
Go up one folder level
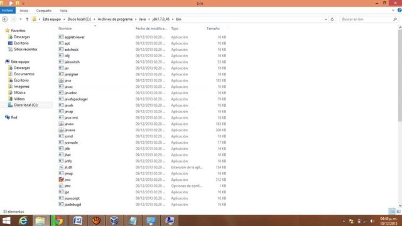pos(27,19)
